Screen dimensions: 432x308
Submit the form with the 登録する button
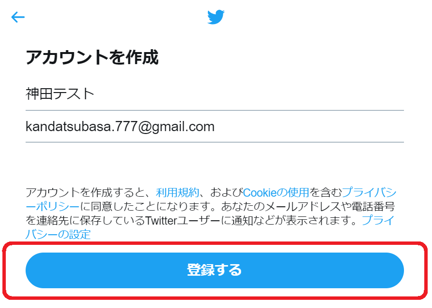[x=215, y=270]
